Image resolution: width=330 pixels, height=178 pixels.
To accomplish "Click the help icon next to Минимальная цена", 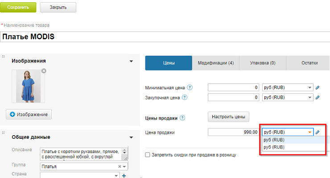I will click(190, 87).
